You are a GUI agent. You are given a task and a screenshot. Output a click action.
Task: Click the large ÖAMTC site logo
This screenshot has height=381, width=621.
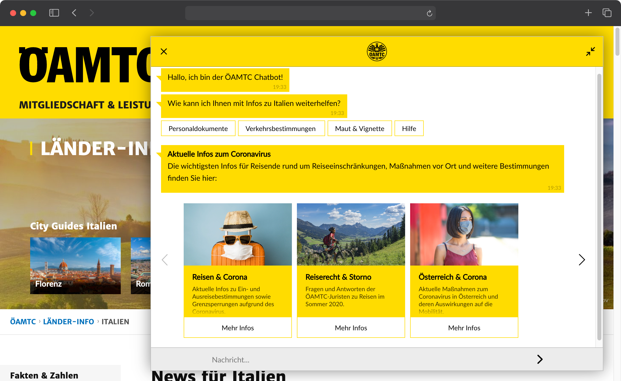85,65
